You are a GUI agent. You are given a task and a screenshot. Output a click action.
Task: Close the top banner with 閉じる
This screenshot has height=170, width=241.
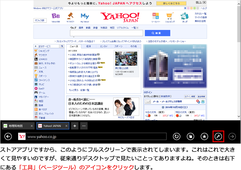click(201, 2)
